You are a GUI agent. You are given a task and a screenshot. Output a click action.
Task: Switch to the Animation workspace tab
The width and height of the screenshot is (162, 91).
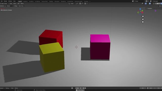click(x=57, y=2)
